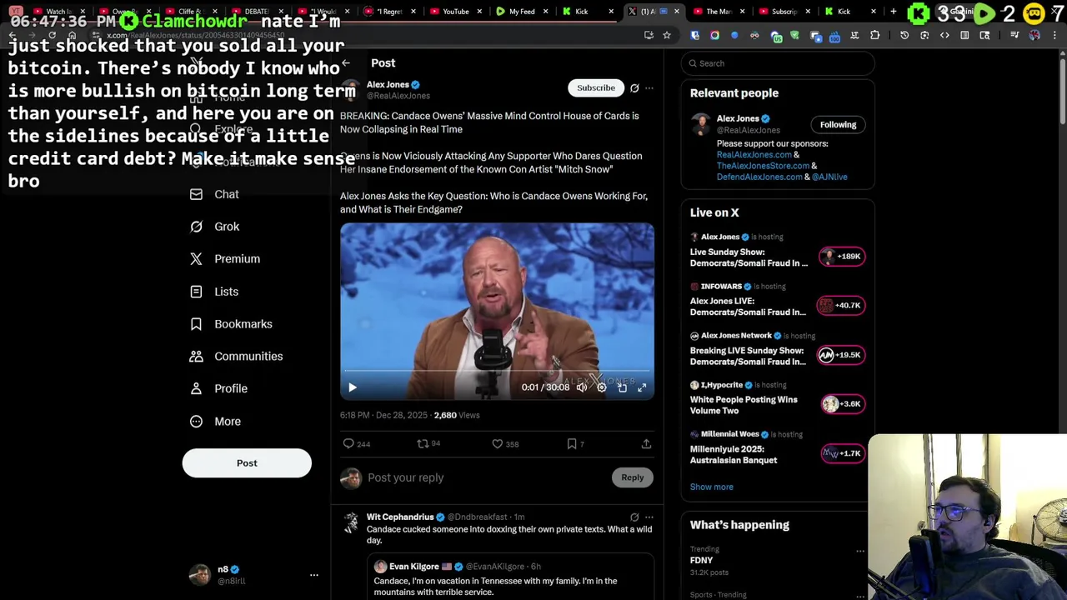Open @AJNlive mention link
1067x600 pixels.
click(x=829, y=177)
